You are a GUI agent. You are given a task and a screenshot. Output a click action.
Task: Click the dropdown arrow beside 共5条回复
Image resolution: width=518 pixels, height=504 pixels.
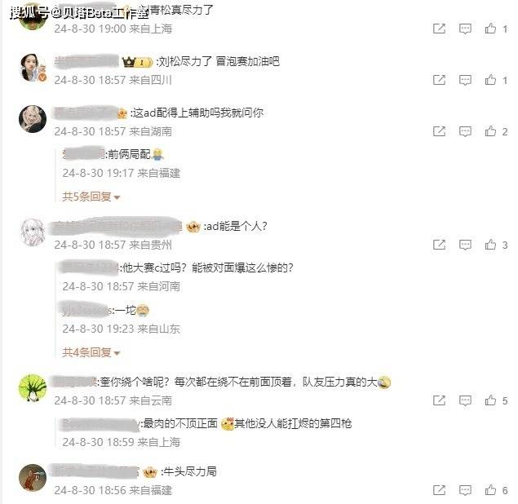[117, 197]
